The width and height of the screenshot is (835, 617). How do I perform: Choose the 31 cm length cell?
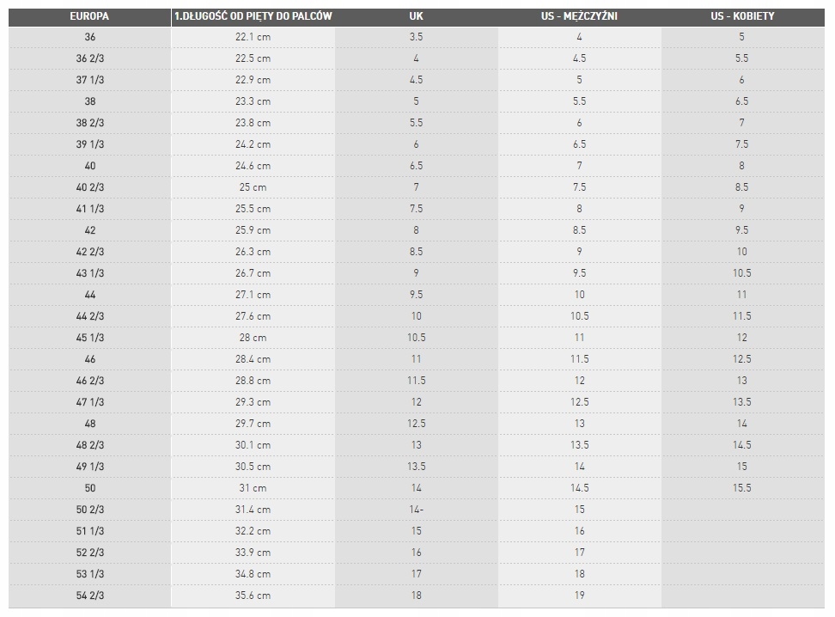point(253,488)
